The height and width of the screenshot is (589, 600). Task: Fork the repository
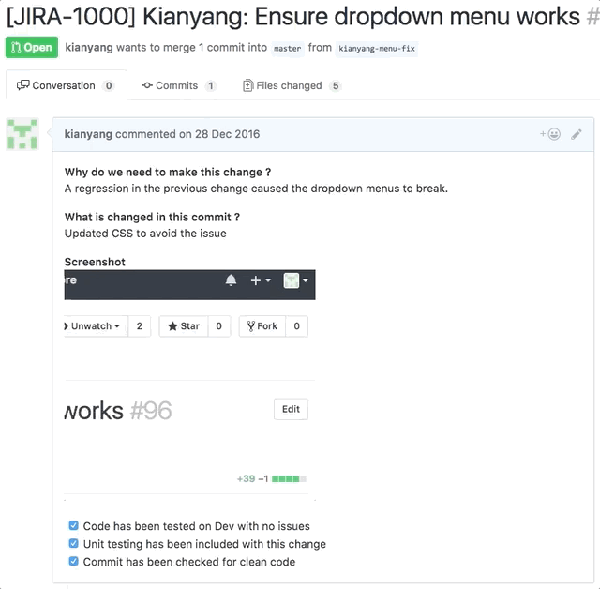(262, 326)
